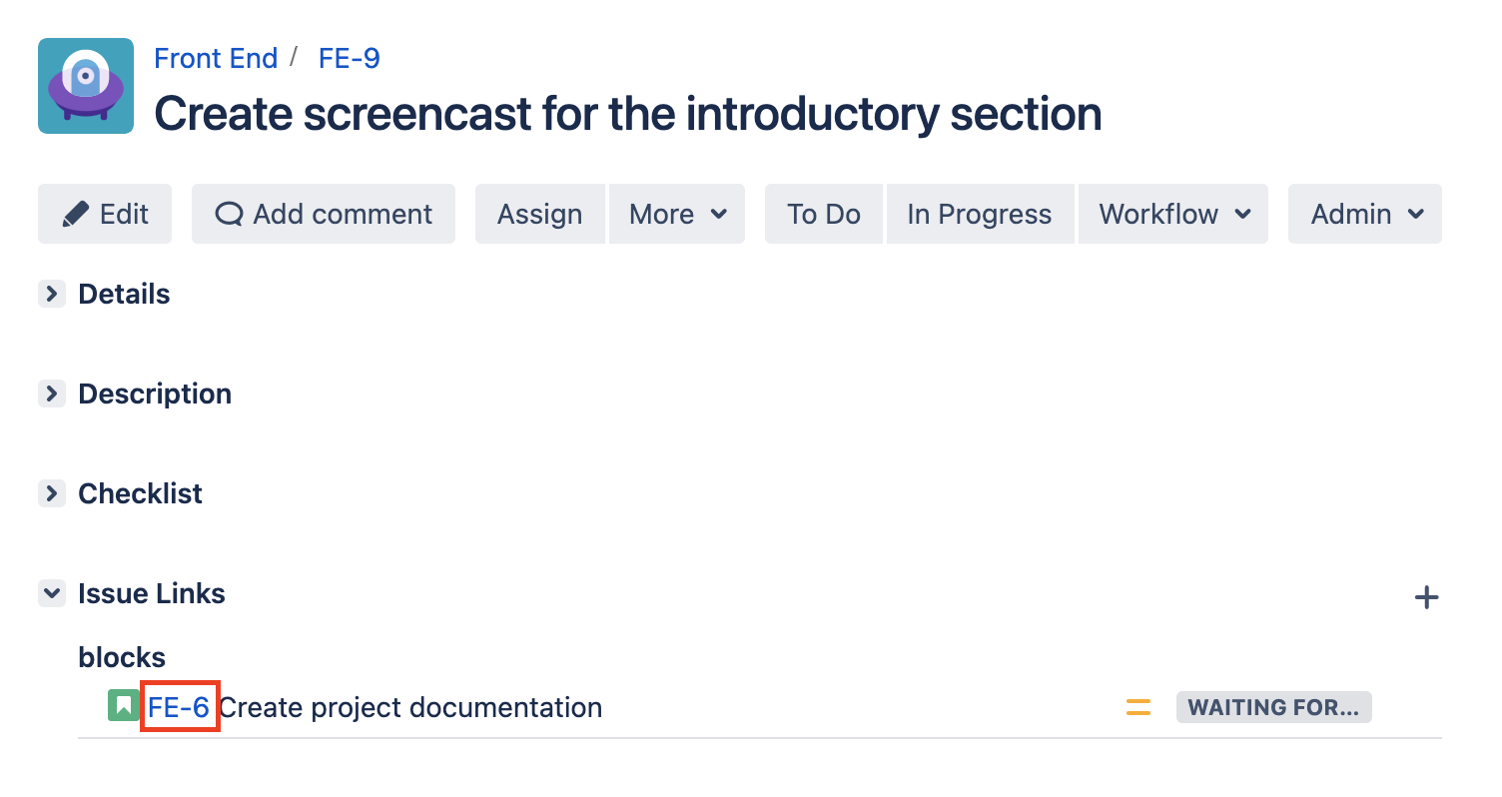Click Add comment with the speech bubble icon
The image size is (1502, 797).
(x=324, y=214)
